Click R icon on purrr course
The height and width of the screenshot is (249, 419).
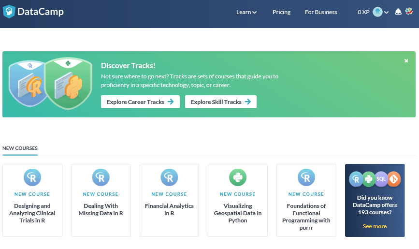(306, 177)
